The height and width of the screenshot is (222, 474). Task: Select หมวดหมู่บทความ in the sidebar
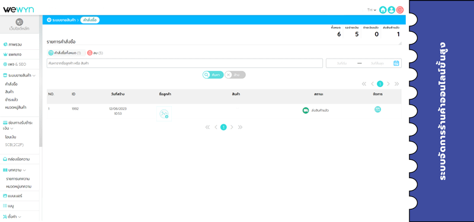[19, 186]
